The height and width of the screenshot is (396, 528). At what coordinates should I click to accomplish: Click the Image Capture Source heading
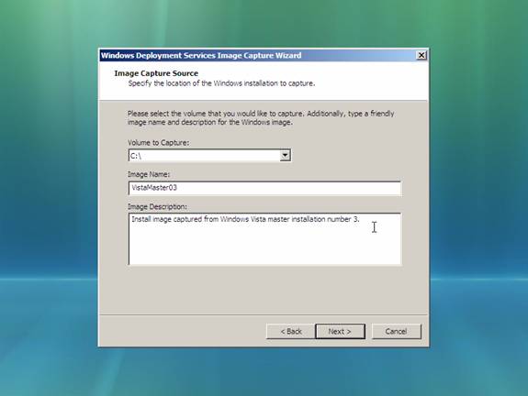pyautogui.click(x=156, y=73)
